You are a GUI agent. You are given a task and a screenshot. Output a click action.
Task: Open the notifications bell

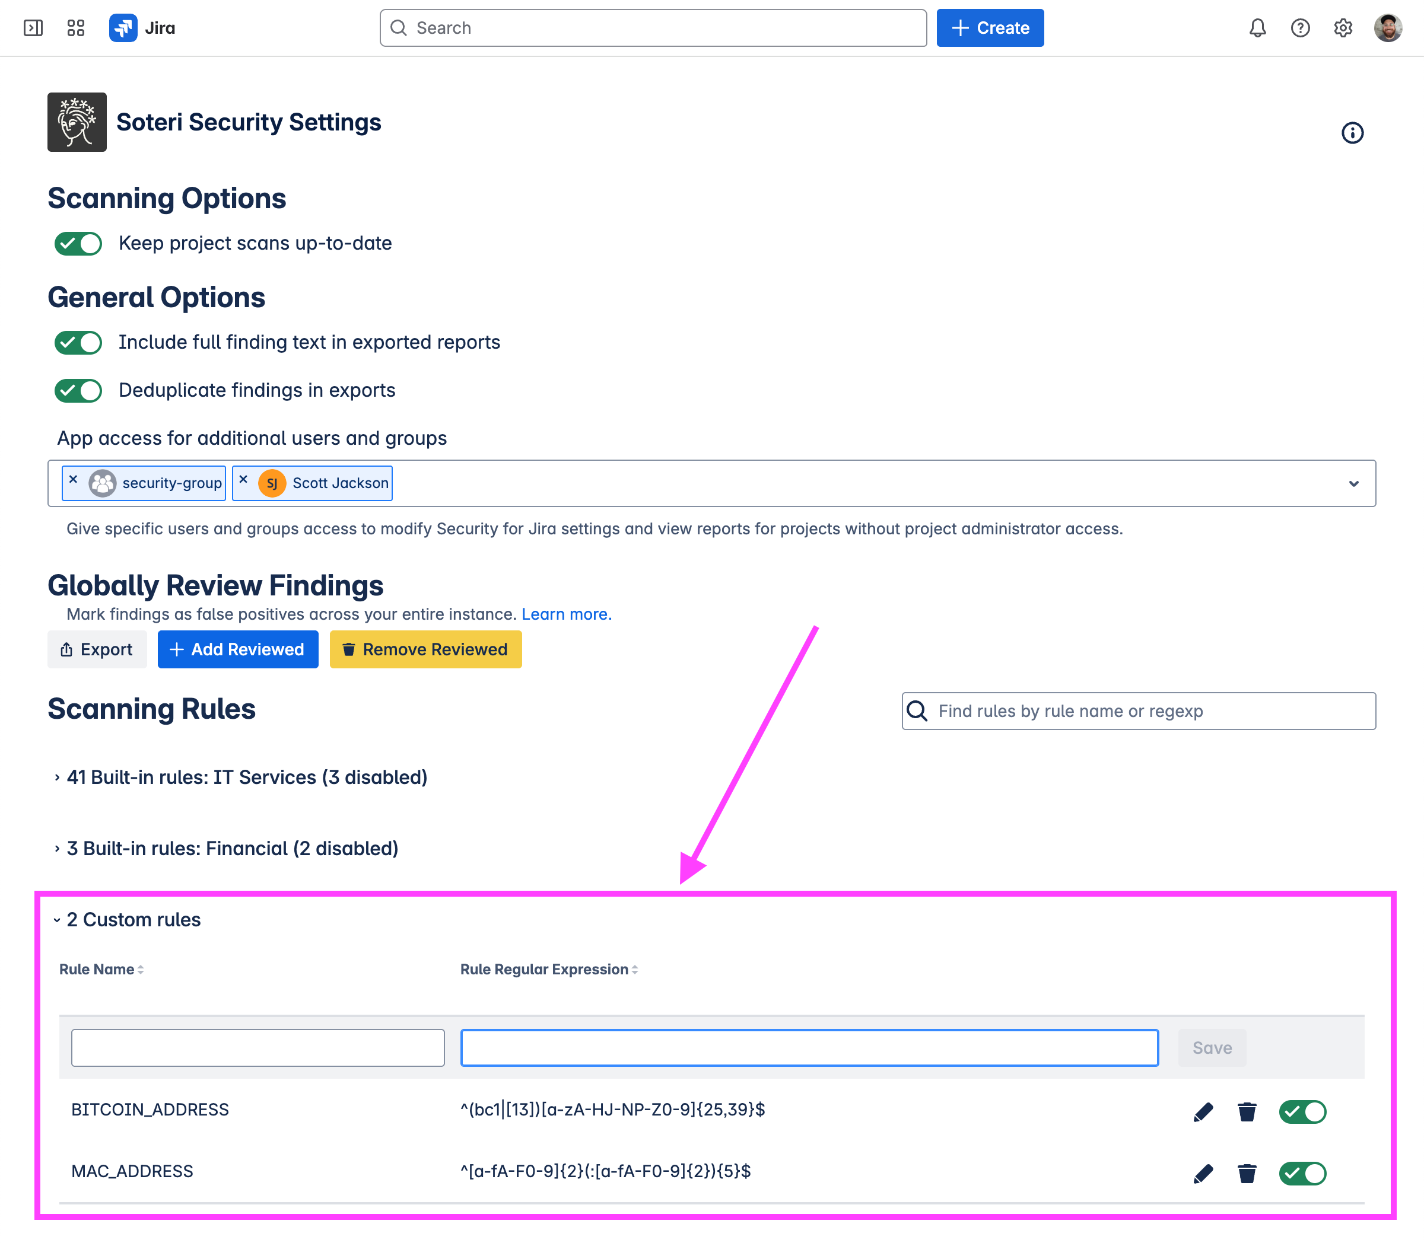pyautogui.click(x=1257, y=28)
